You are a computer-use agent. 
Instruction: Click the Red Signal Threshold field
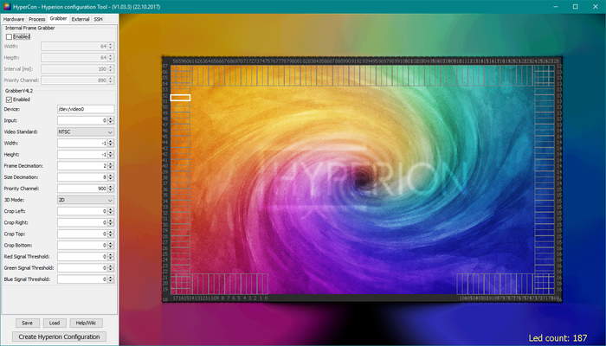click(x=80, y=257)
